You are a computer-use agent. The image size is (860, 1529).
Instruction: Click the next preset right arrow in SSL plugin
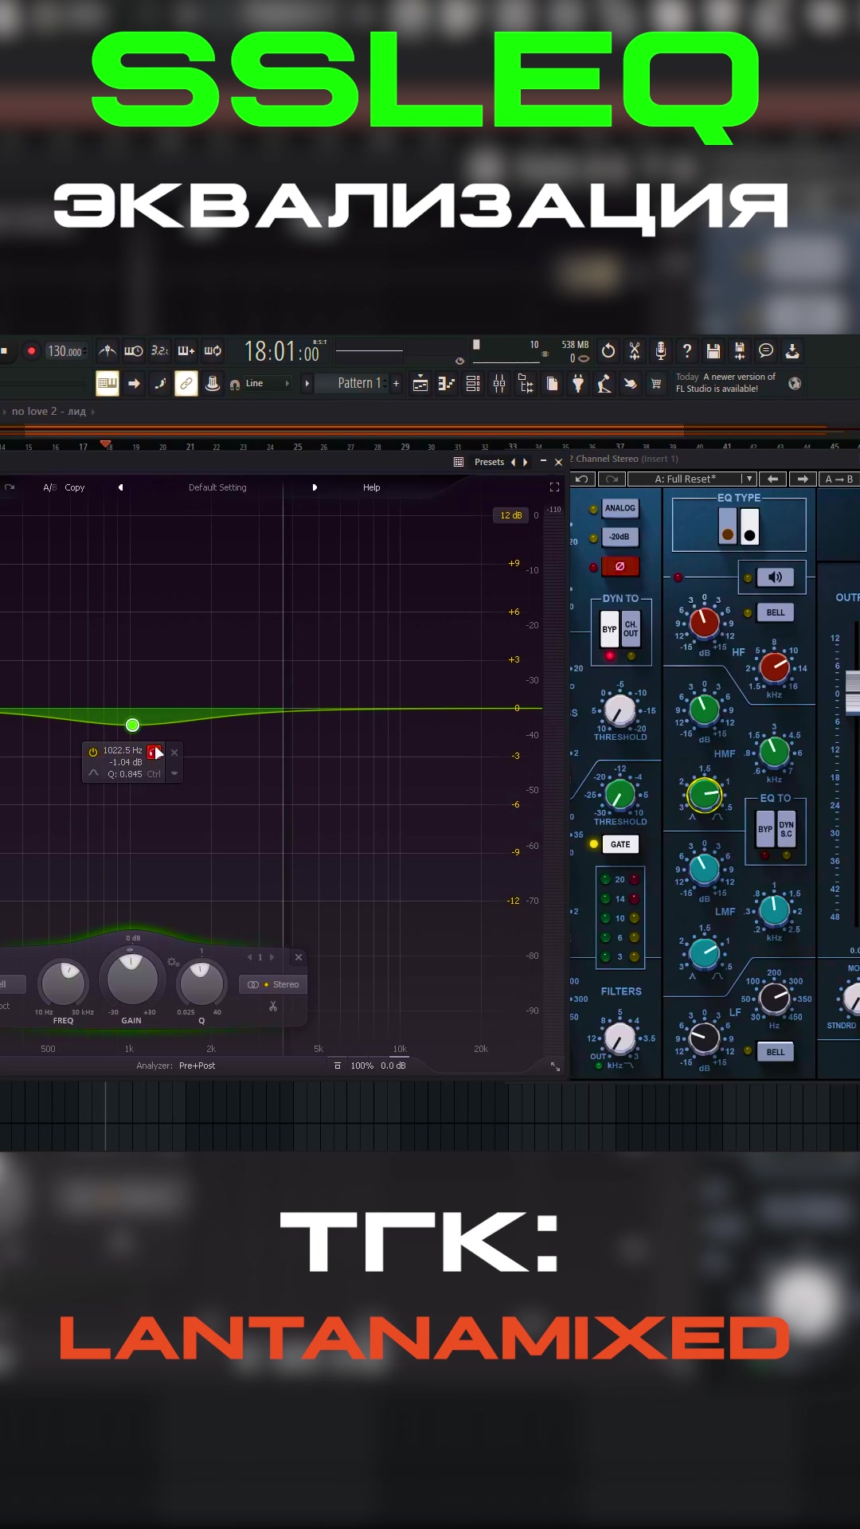pyautogui.click(x=803, y=479)
